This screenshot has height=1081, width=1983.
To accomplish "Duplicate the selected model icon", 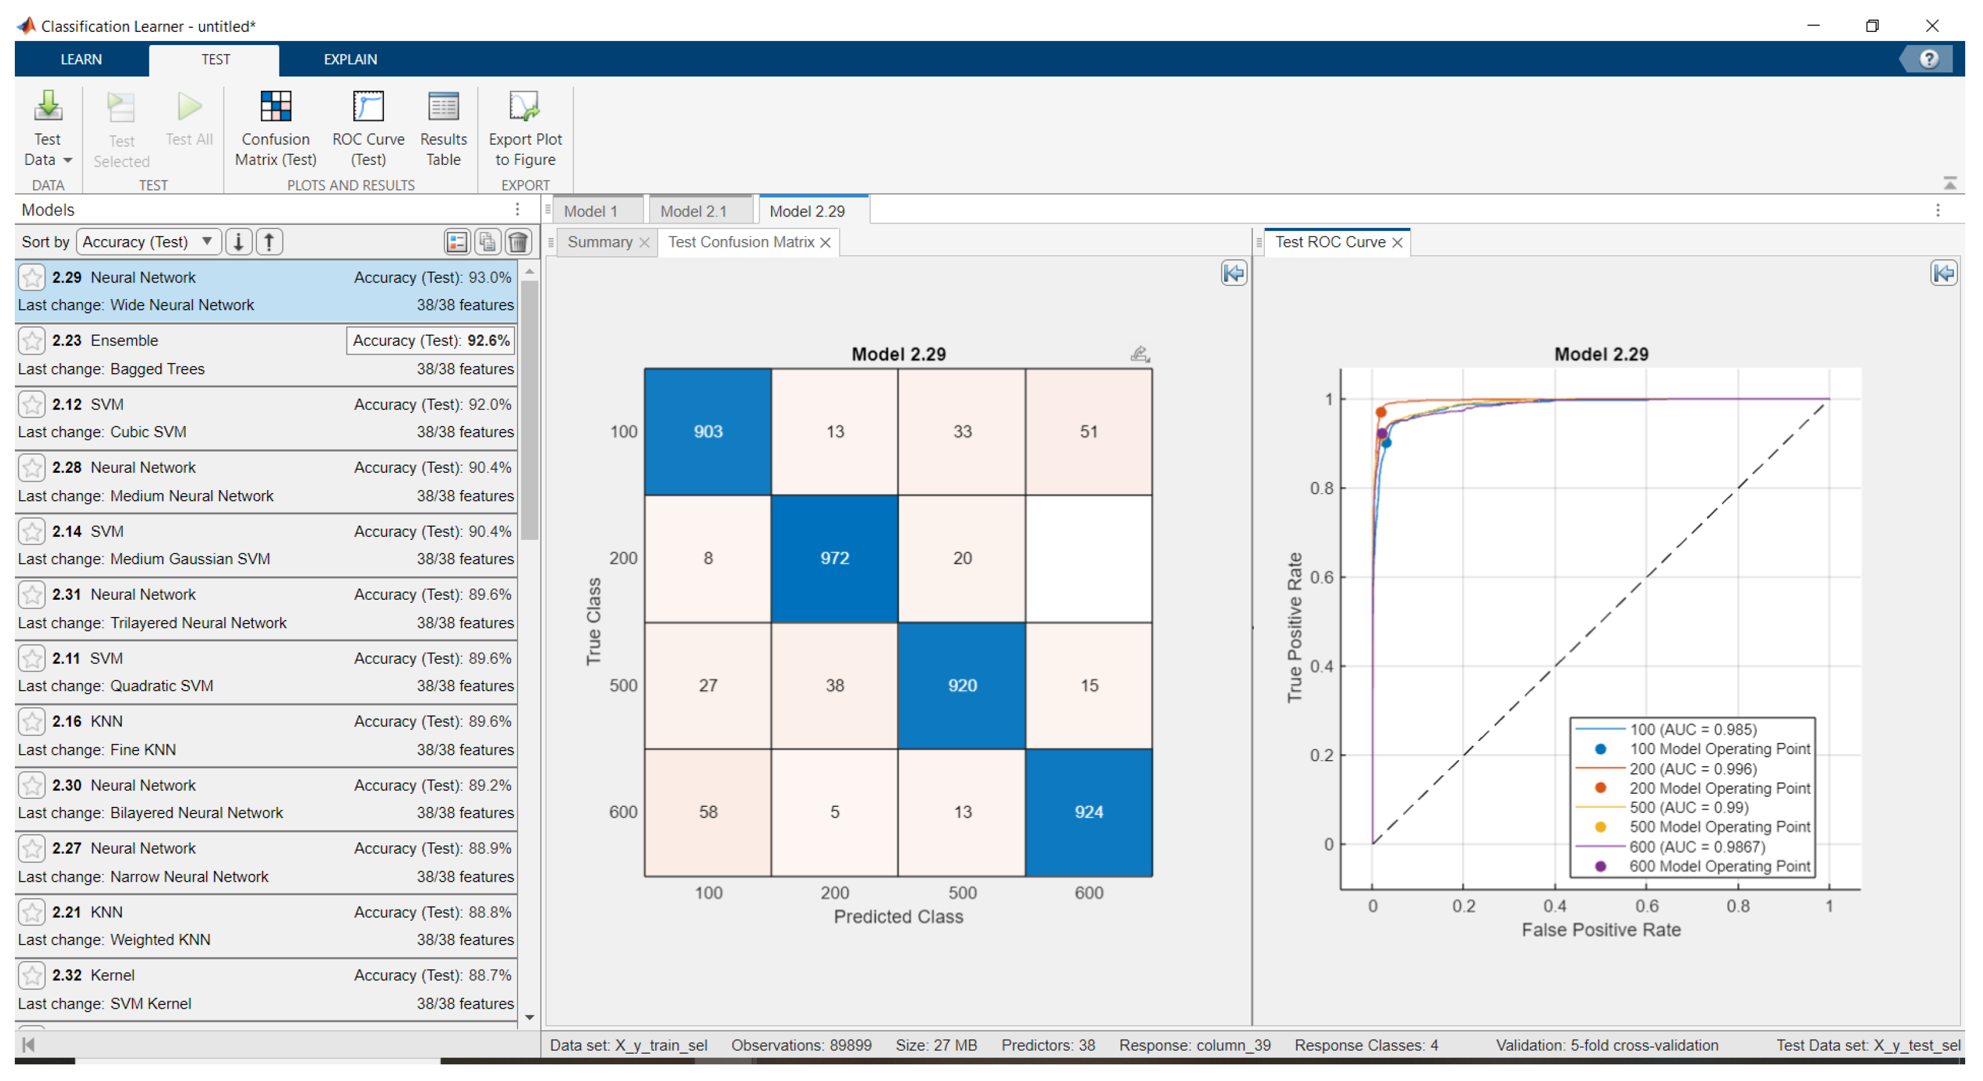I will point(487,242).
